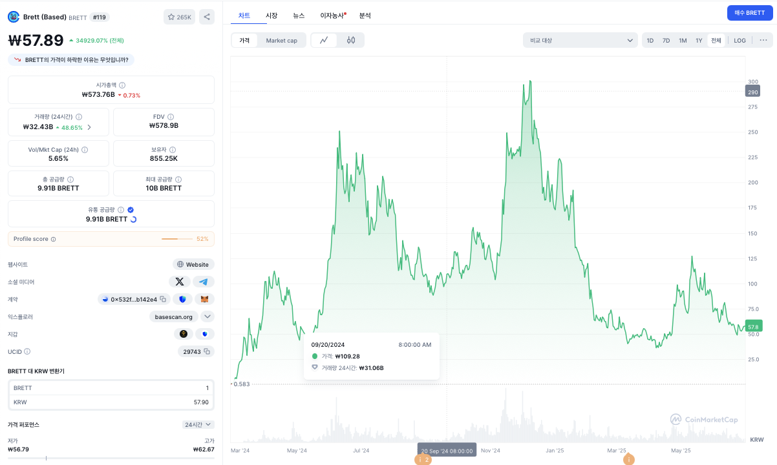Click the first dark wallet icon
This screenshot has height=465, width=777.
[184, 334]
